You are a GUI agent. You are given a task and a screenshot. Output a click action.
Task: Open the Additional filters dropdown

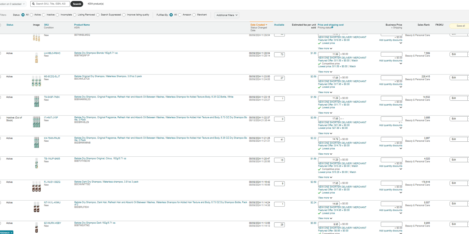point(227,15)
